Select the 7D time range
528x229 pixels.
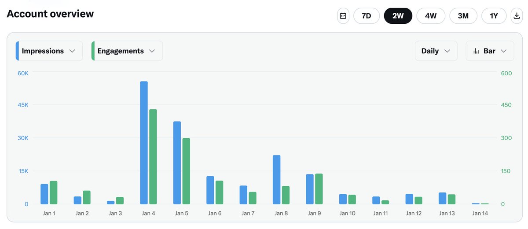pos(367,16)
